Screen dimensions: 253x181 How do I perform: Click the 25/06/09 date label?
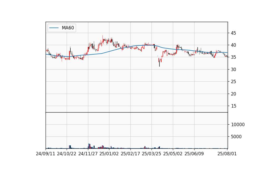(x=194, y=154)
